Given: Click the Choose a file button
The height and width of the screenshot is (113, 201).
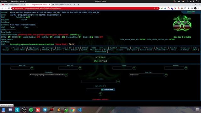Looking at the screenshot, I should (108, 89).
